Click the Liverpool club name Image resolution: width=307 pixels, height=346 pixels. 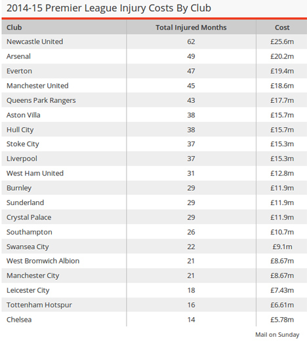(22, 159)
